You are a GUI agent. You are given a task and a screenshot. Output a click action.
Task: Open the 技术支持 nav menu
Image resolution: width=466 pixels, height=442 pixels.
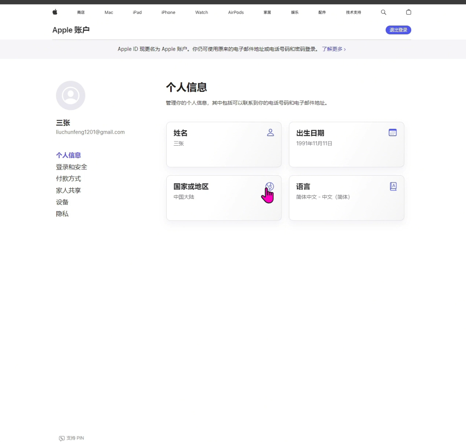coord(353,12)
